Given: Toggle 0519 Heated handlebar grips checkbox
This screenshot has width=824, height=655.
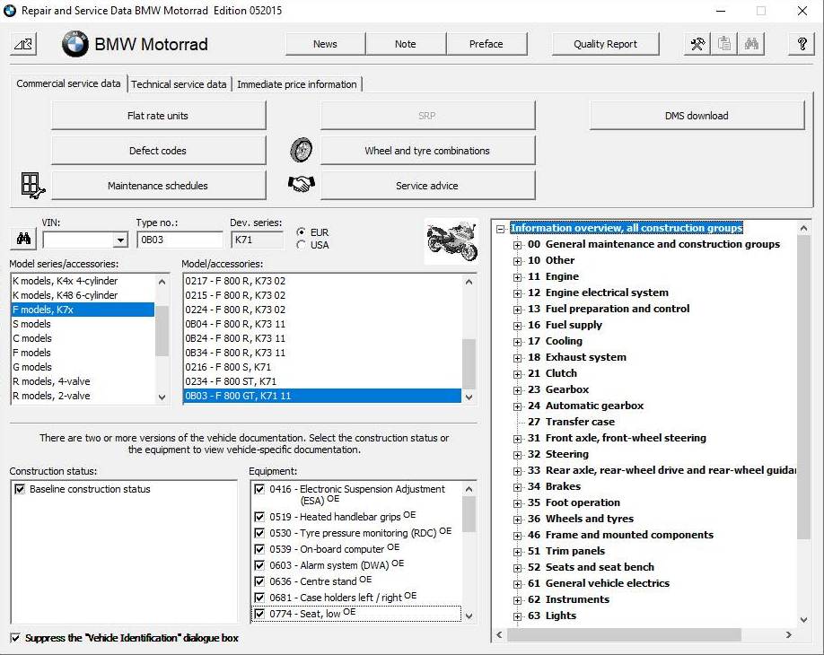Looking at the screenshot, I should click(x=259, y=517).
